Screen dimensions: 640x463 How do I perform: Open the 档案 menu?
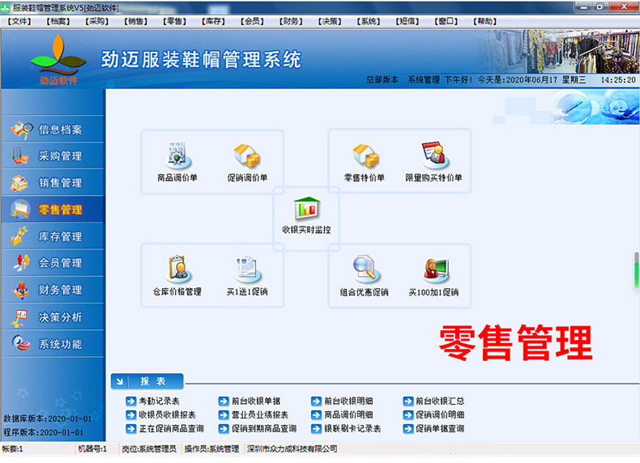coord(58,21)
